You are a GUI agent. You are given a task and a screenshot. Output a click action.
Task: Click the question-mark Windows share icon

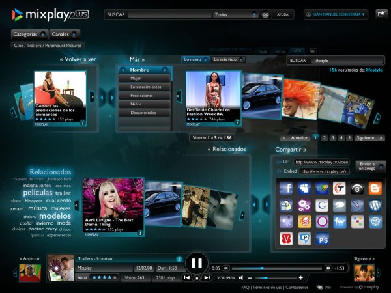click(286, 205)
